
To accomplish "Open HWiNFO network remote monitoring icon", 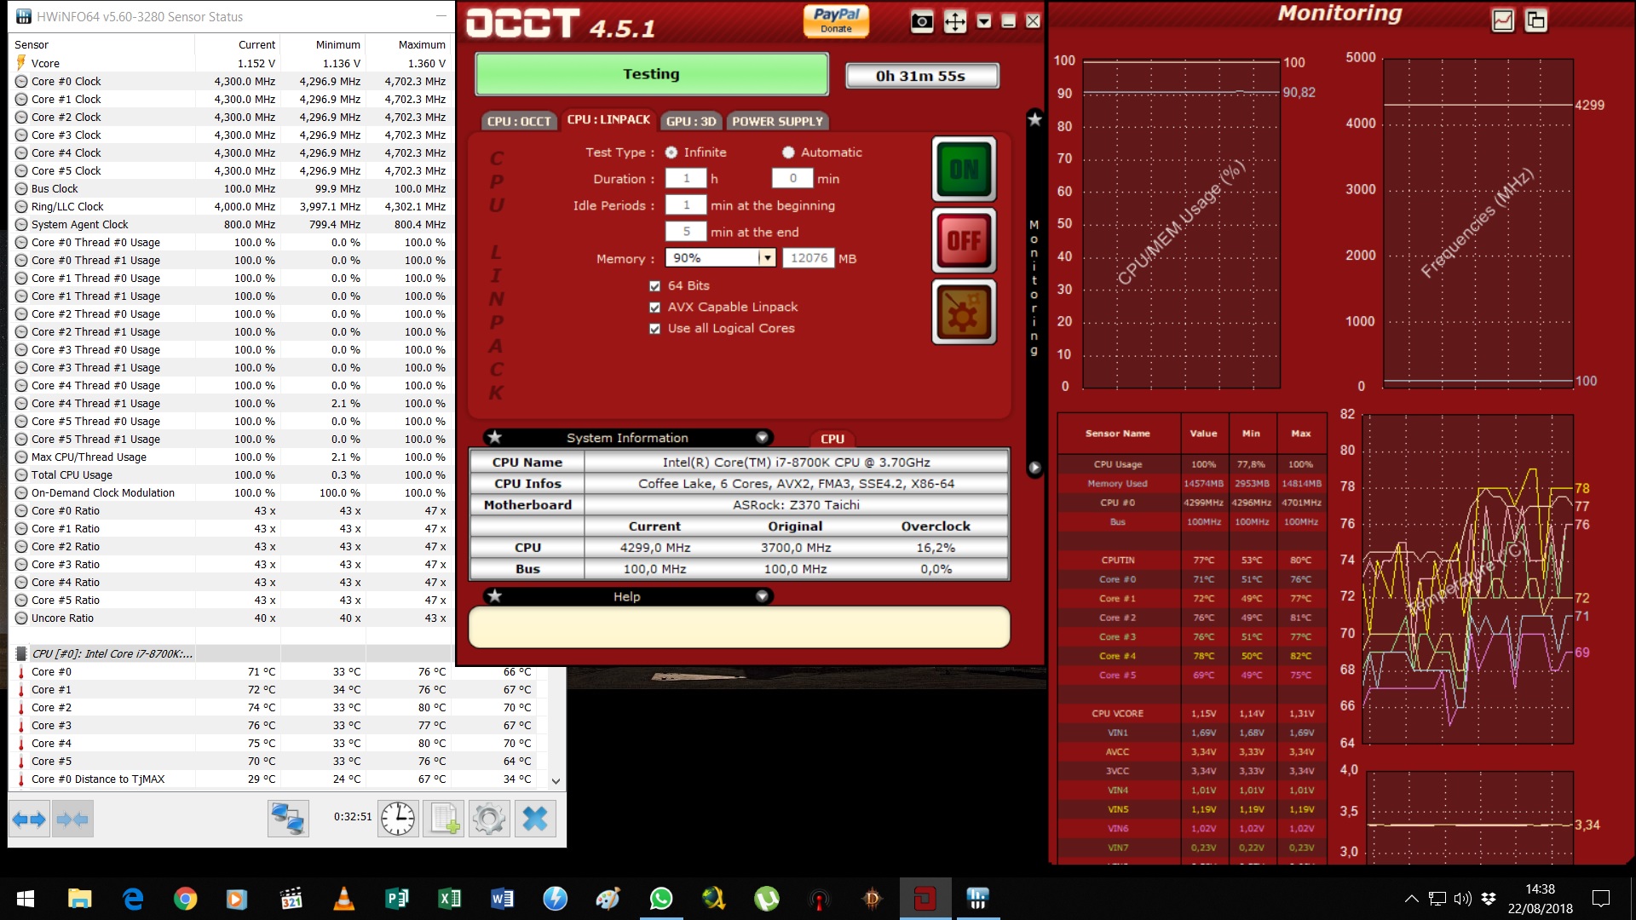I will [287, 819].
